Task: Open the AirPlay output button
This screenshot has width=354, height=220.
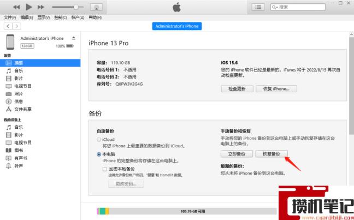Action: click(96, 7)
